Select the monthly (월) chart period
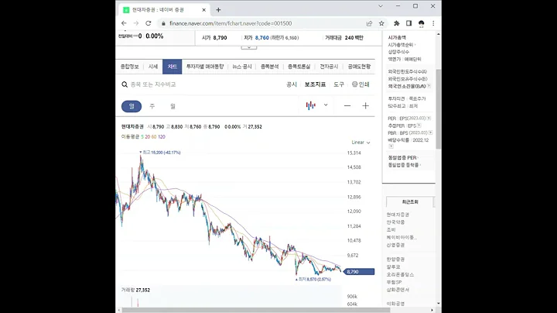This screenshot has height=313, width=557. pyautogui.click(x=173, y=106)
